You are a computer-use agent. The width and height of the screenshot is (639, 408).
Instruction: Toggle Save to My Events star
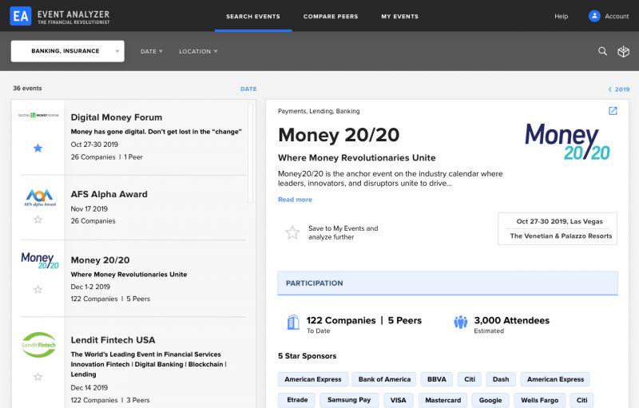pos(292,232)
